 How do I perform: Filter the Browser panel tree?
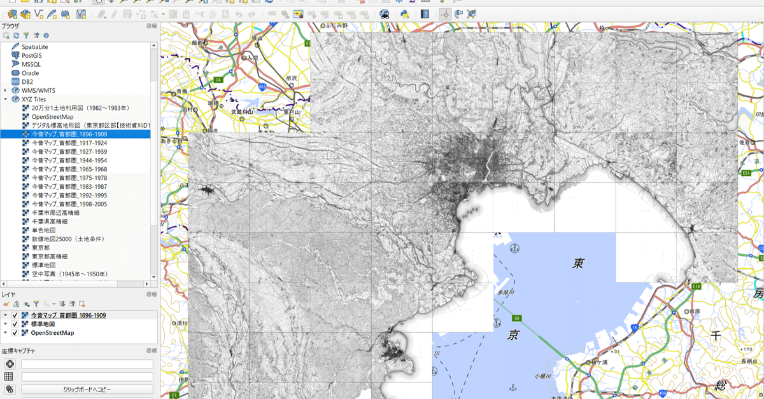[x=26, y=36]
